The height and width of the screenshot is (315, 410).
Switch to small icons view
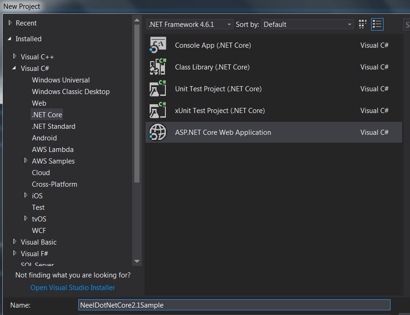pyautogui.click(x=363, y=24)
